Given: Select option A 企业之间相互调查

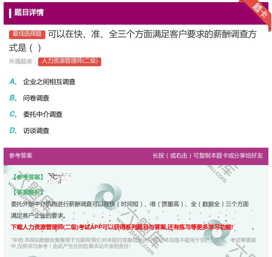Looking at the screenshot, I should point(42,82).
